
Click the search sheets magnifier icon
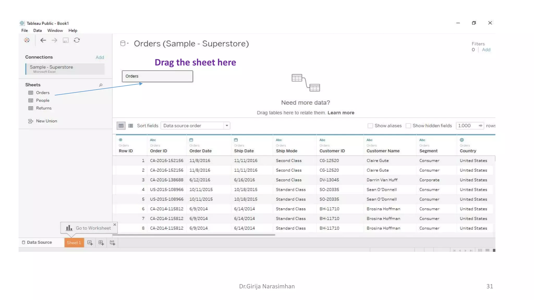101,85
